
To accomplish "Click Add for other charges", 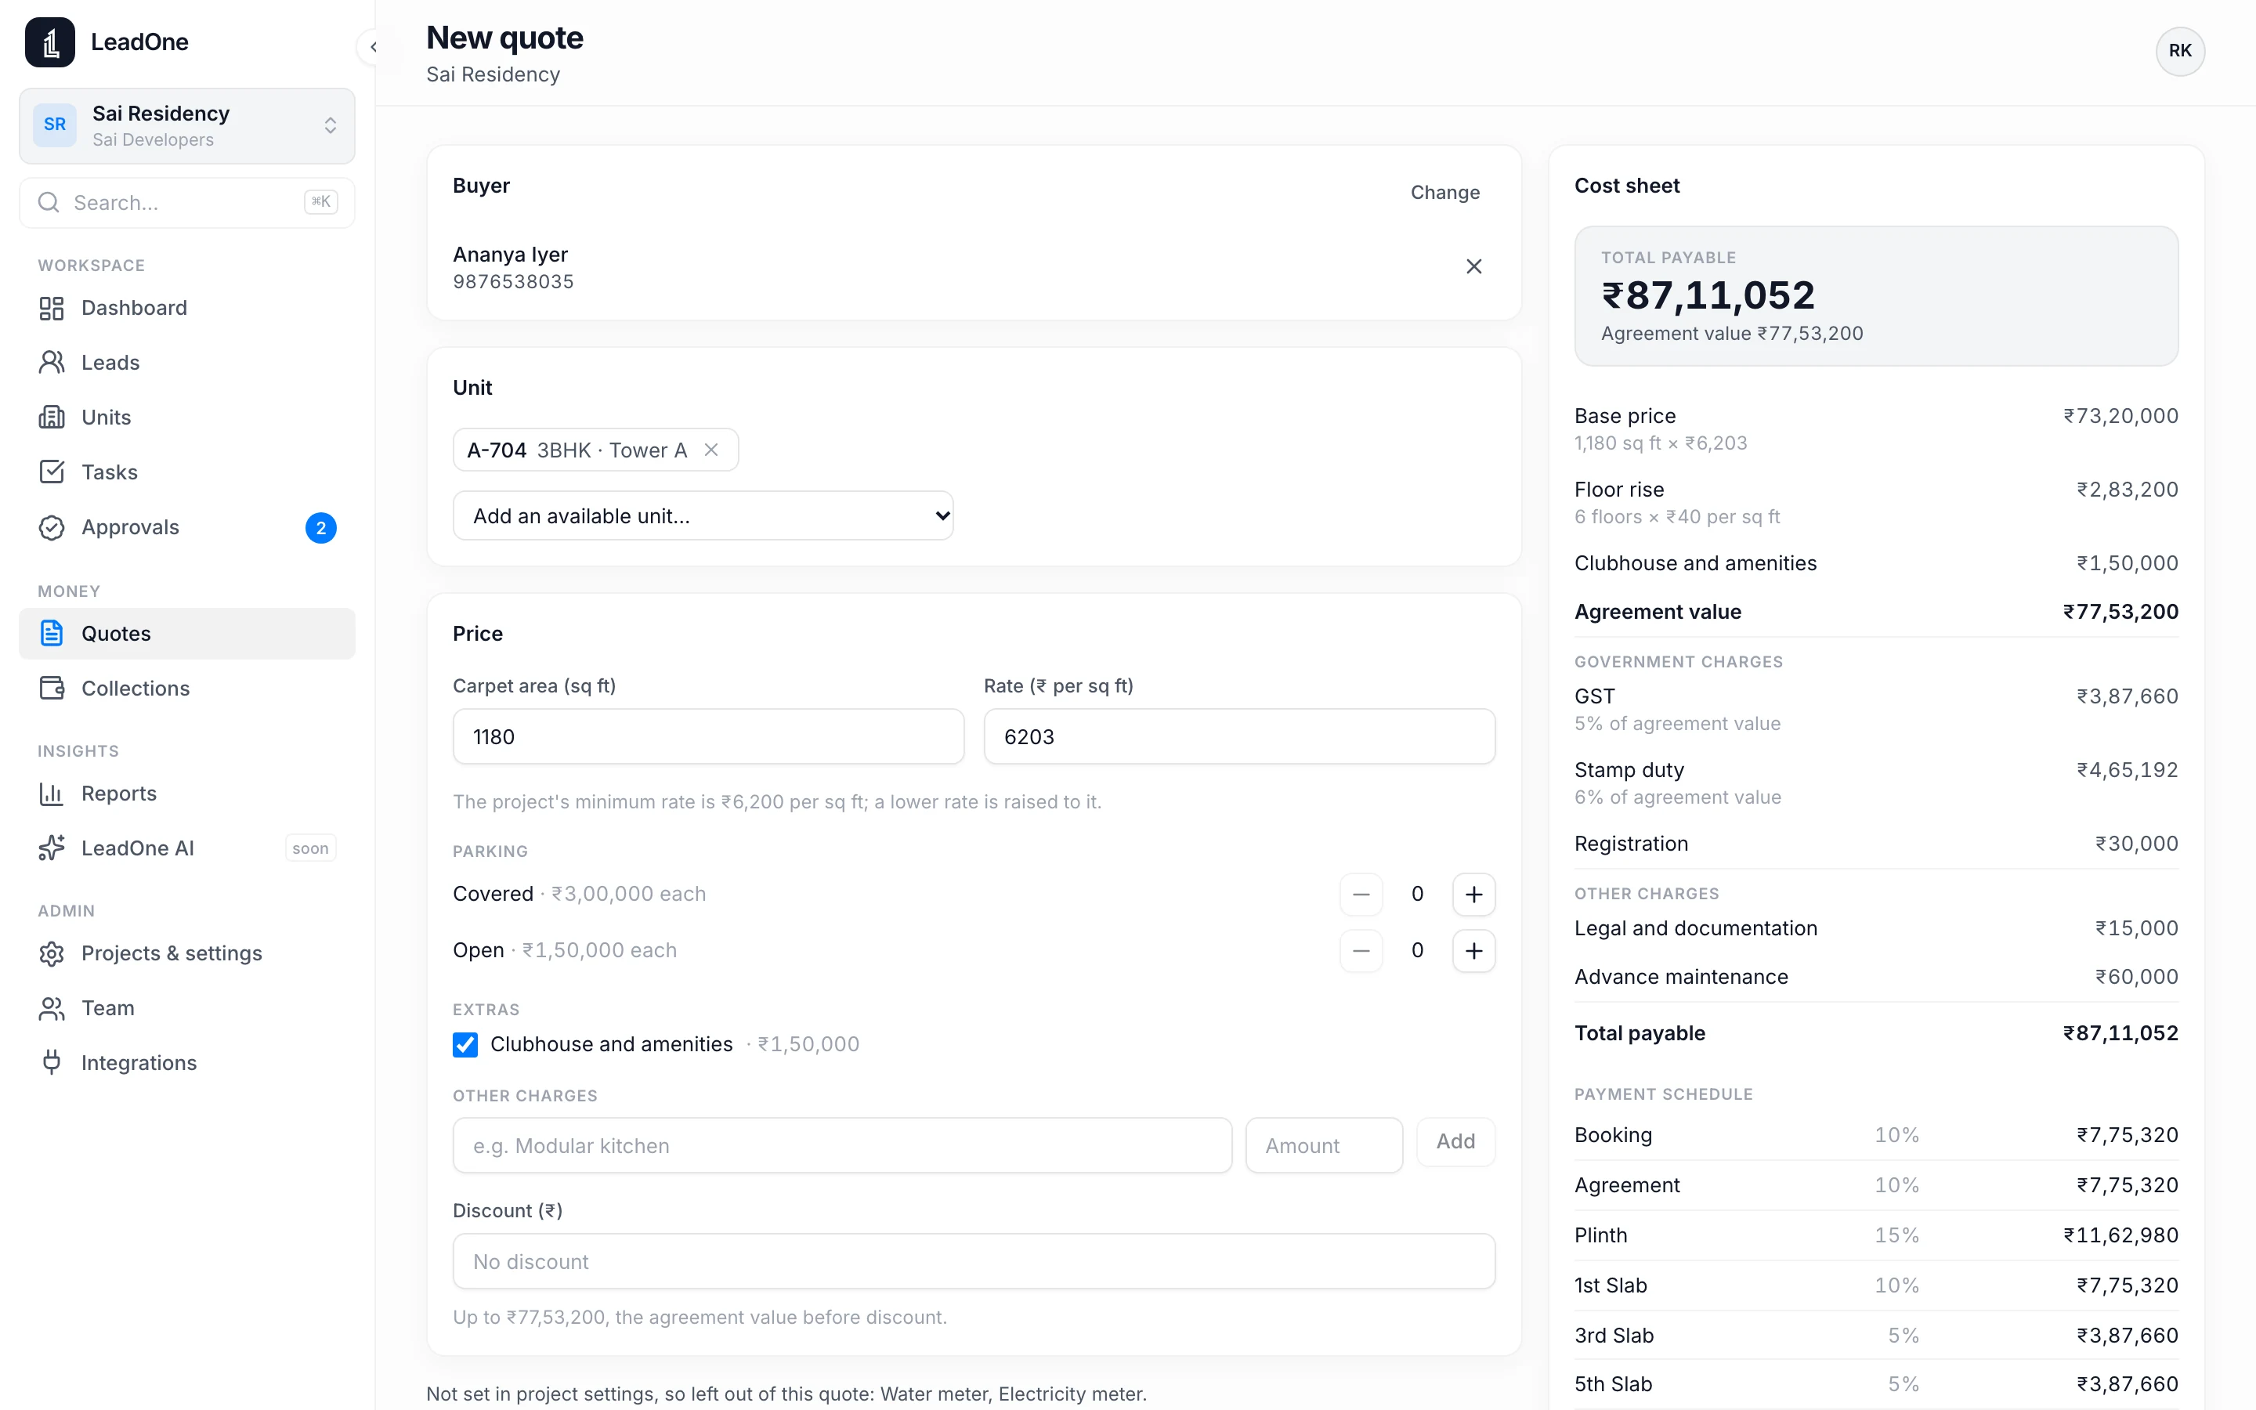I will tap(1455, 1141).
